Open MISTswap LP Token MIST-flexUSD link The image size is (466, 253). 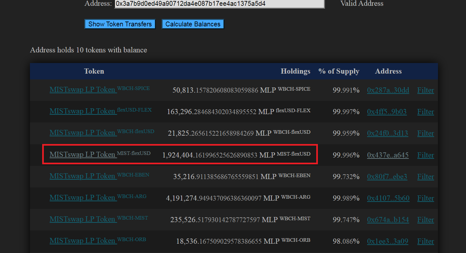pyautogui.click(x=100, y=154)
